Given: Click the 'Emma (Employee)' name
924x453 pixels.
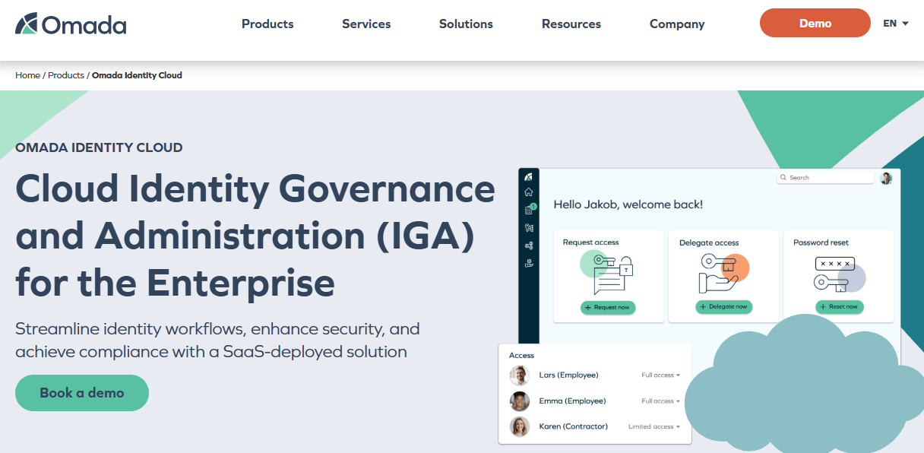Looking at the screenshot, I should (572, 401).
